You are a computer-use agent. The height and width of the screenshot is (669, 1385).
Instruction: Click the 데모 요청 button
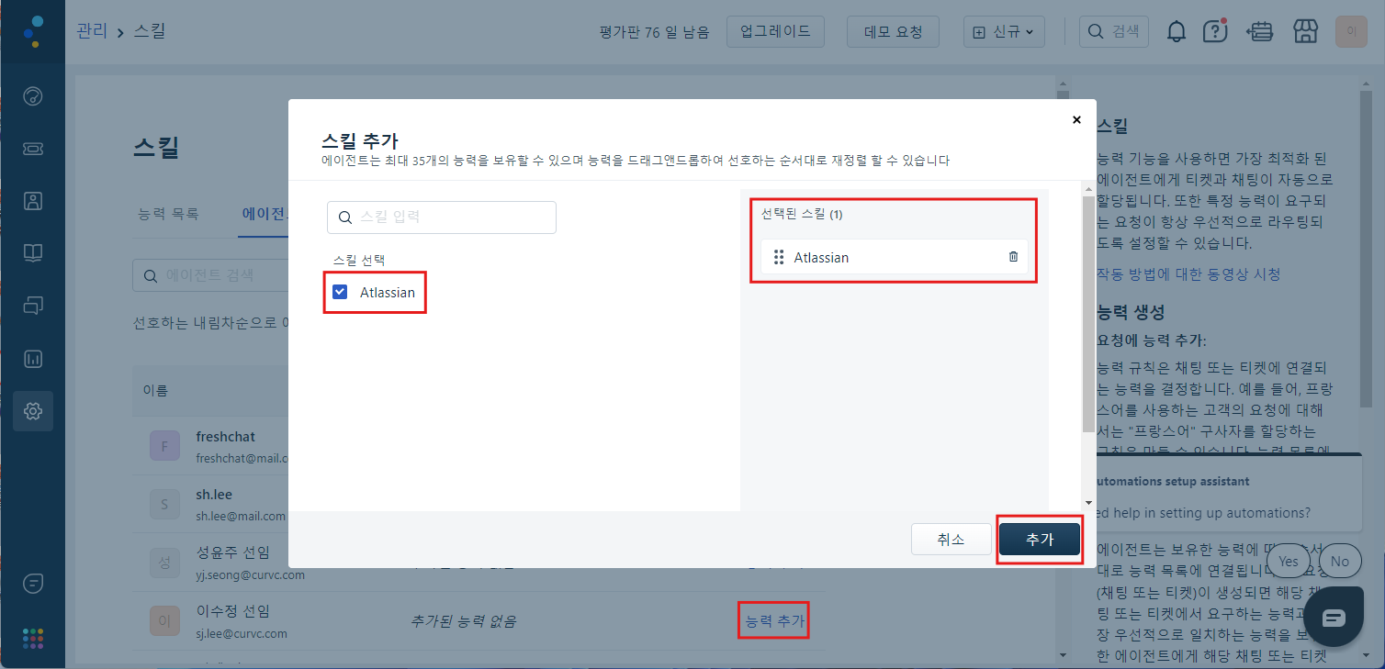pos(894,31)
